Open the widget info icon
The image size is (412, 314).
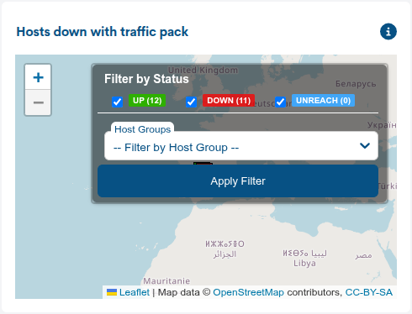pos(388,31)
